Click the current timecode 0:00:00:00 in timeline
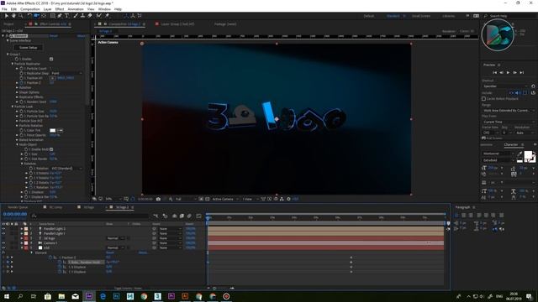The width and height of the screenshot is (538, 302). pos(15,215)
